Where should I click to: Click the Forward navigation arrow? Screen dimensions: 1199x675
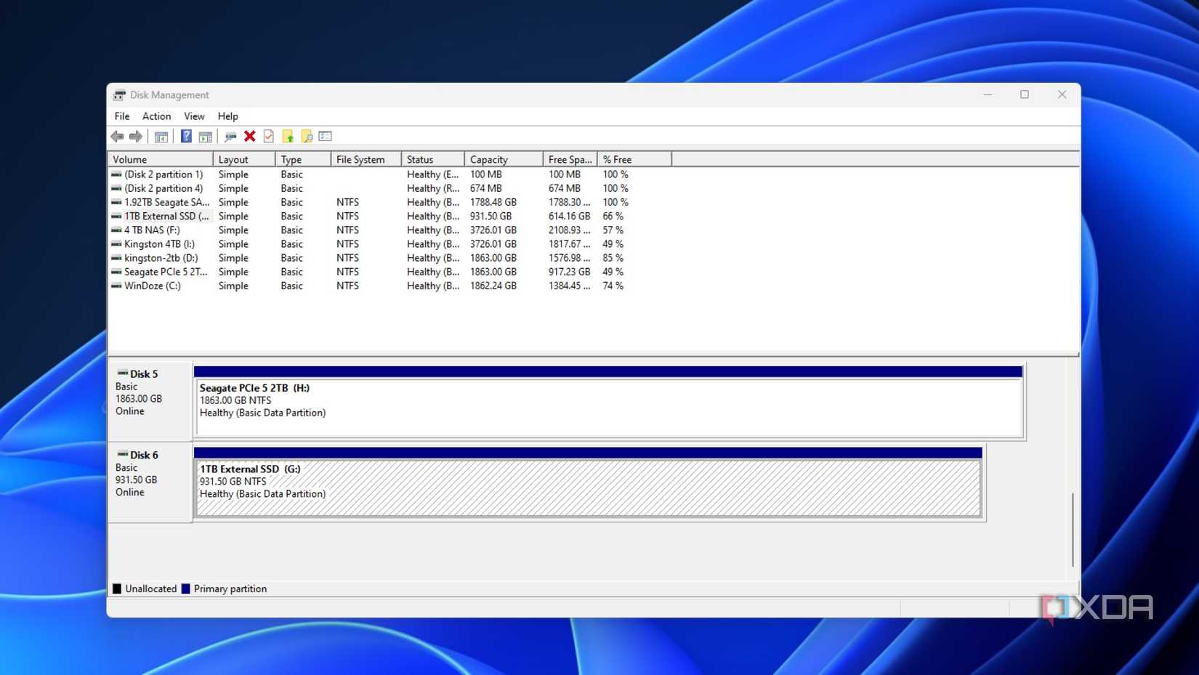tap(136, 136)
